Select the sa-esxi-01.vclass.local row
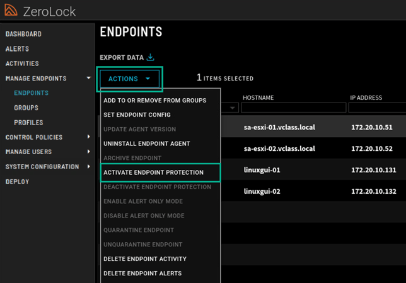This screenshot has height=283, width=406. 279,128
